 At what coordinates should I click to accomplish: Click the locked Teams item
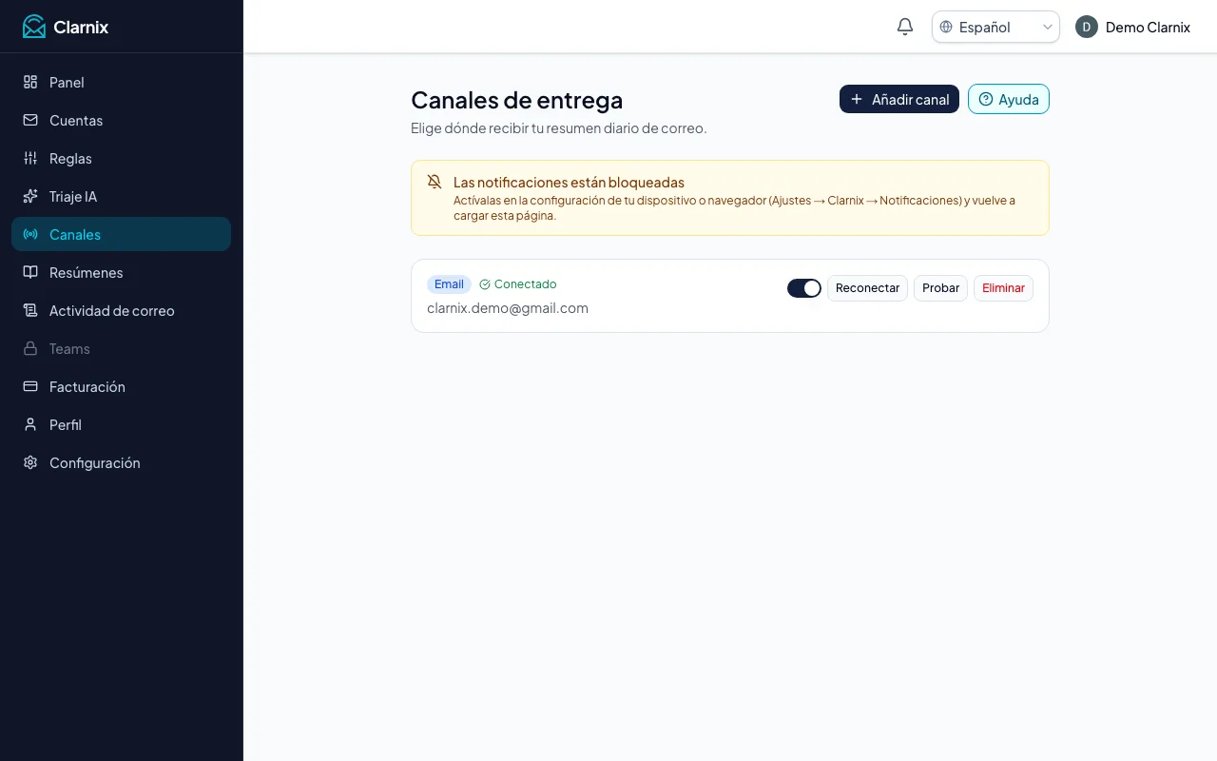coord(121,348)
